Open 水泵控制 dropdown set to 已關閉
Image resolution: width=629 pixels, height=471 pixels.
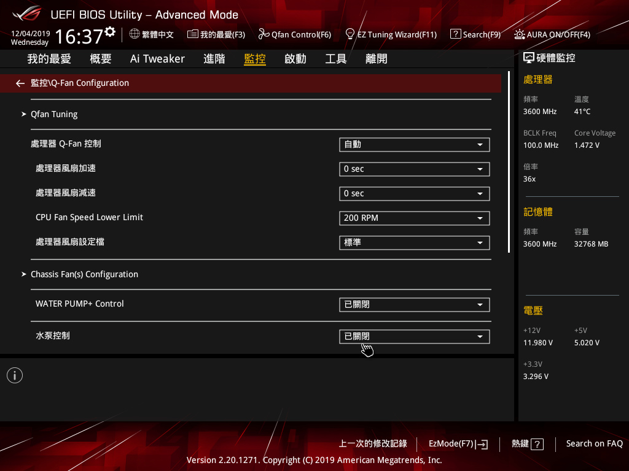click(415, 337)
